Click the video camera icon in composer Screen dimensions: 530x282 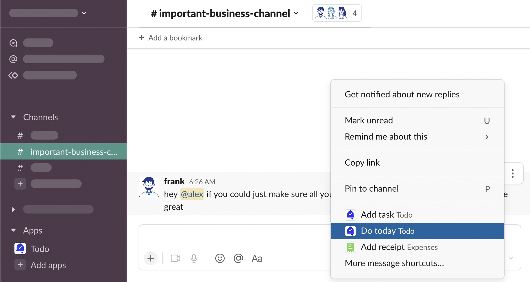click(175, 258)
